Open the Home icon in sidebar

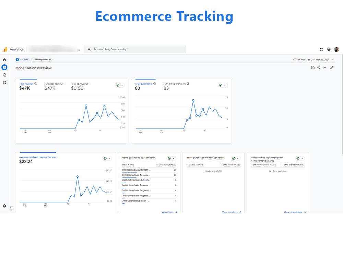[x=4, y=60]
